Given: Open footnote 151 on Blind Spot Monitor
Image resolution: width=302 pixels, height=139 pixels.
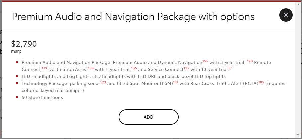Looking at the screenshot, I should [176, 82].
